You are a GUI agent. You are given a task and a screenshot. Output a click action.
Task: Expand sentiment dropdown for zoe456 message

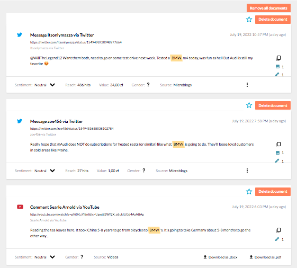tap(52, 171)
